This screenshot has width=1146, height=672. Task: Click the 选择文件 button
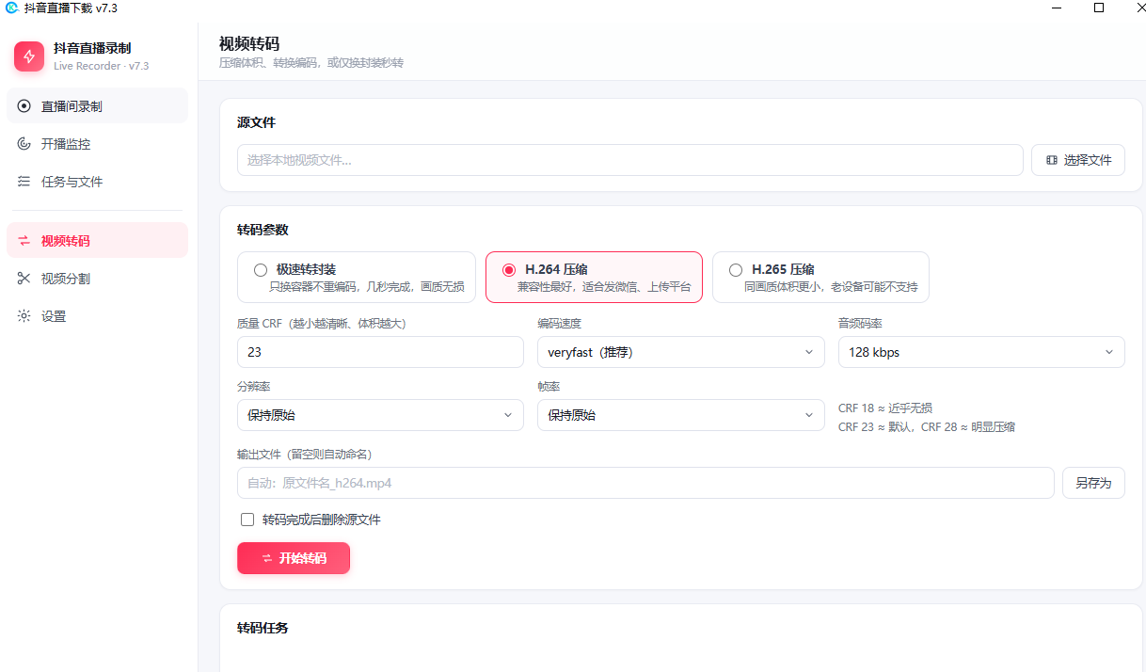tap(1078, 160)
